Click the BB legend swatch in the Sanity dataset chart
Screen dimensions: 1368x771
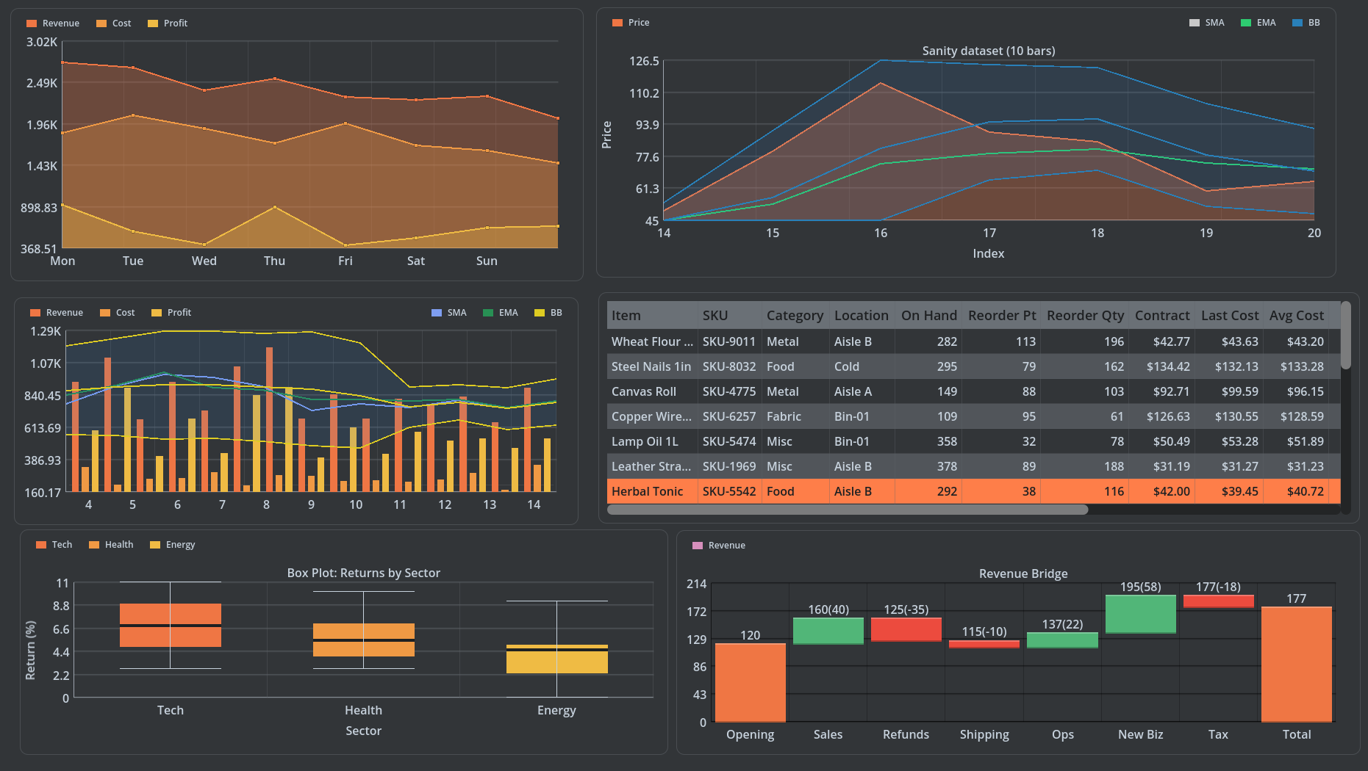tap(1297, 23)
